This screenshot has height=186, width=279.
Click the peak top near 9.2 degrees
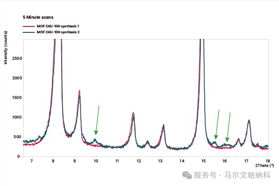pyautogui.click(x=79, y=91)
